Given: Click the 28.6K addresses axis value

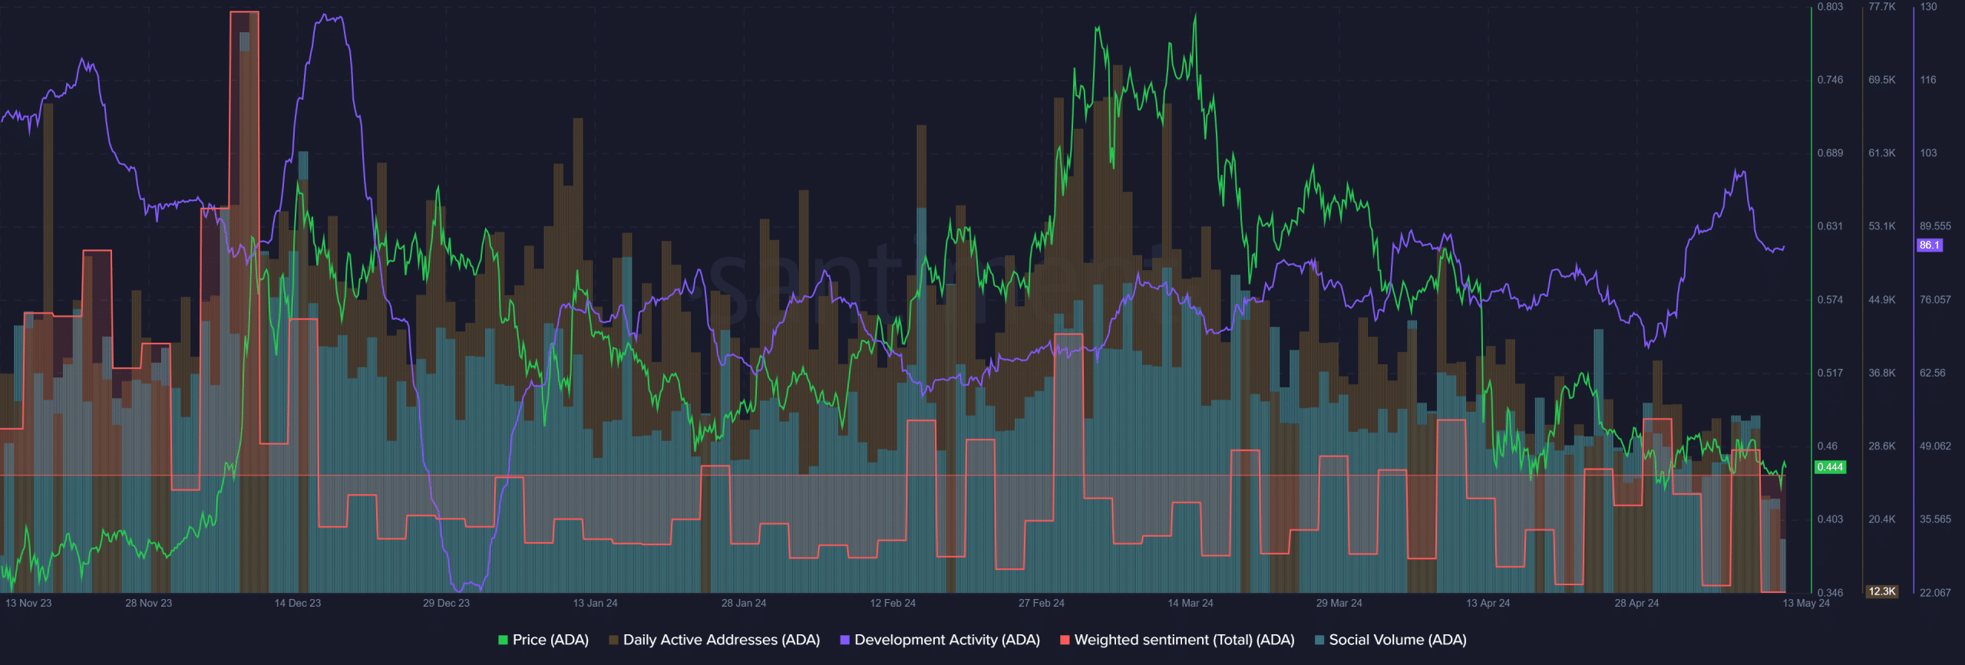Looking at the screenshot, I should click(x=1882, y=446).
